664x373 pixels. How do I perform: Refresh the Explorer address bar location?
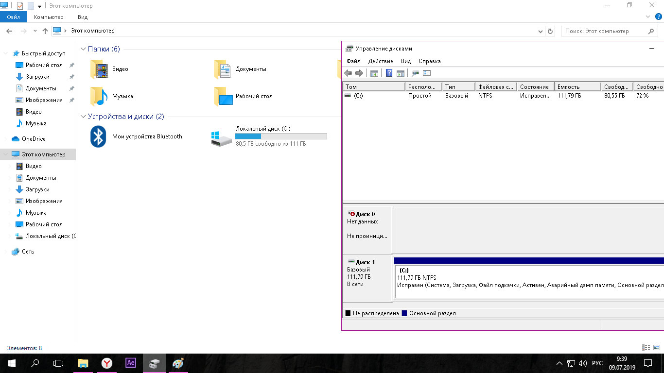[x=550, y=31]
